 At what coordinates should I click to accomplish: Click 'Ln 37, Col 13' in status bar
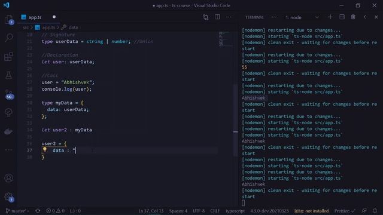(x=151, y=211)
